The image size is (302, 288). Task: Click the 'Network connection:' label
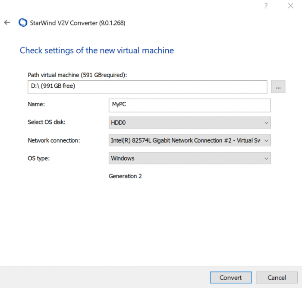(54, 140)
